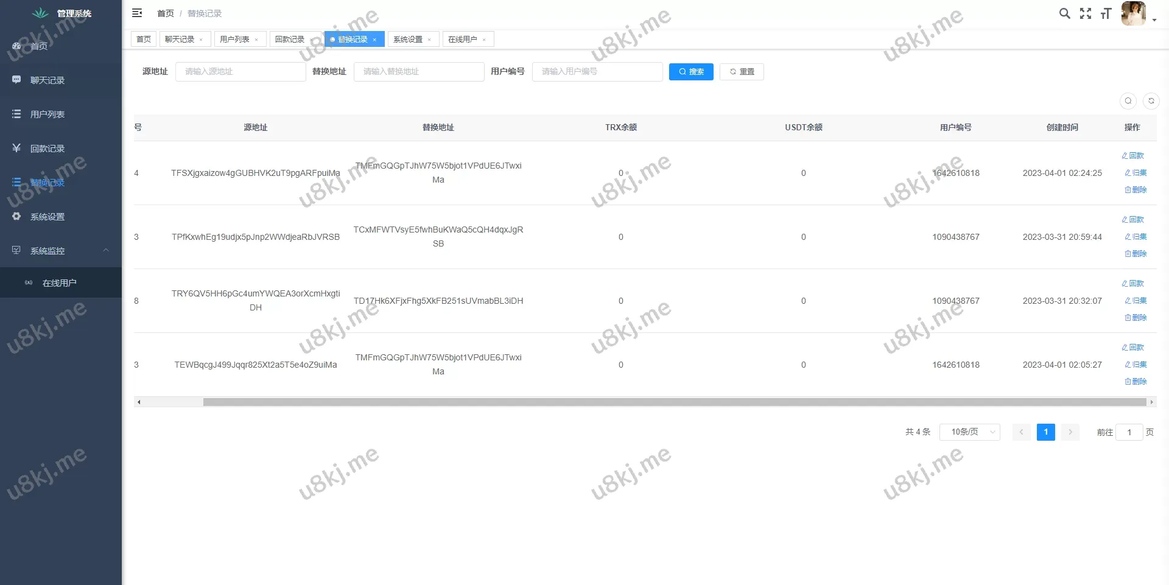Click 删除 on the first table row
The image size is (1169, 585).
pyautogui.click(x=1136, y=190)
